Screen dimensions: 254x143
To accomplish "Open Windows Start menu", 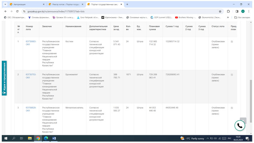I will click(6, 138).
